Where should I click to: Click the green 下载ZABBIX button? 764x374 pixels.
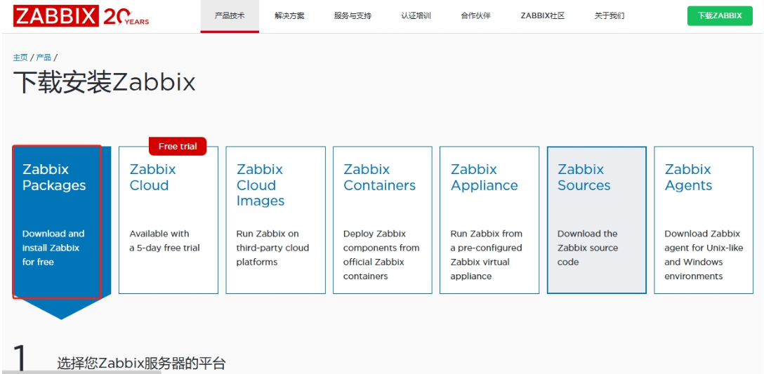click(x=720, y=16)
